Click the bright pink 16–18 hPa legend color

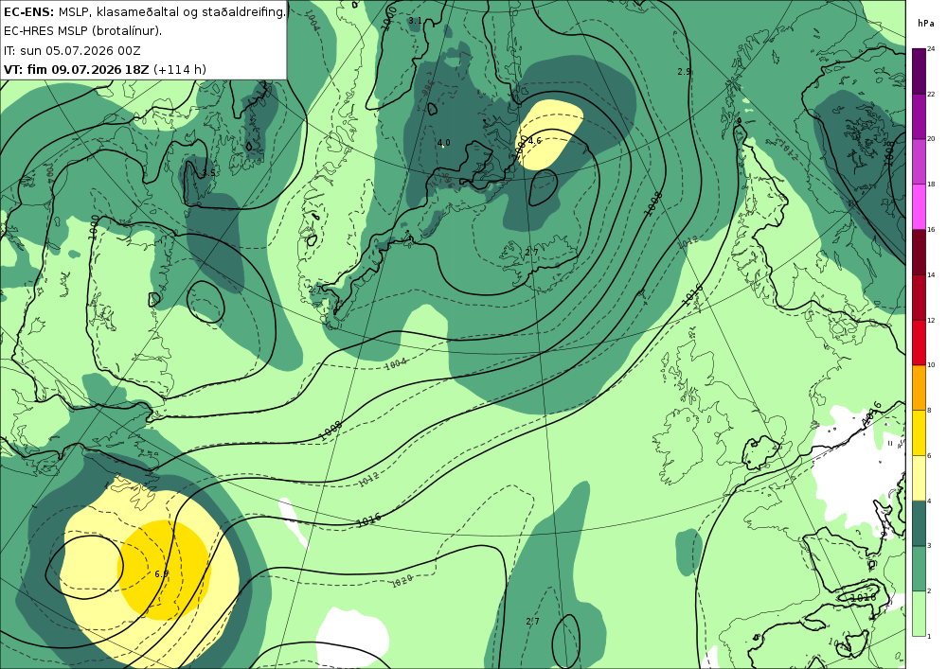tap(919, 206)
